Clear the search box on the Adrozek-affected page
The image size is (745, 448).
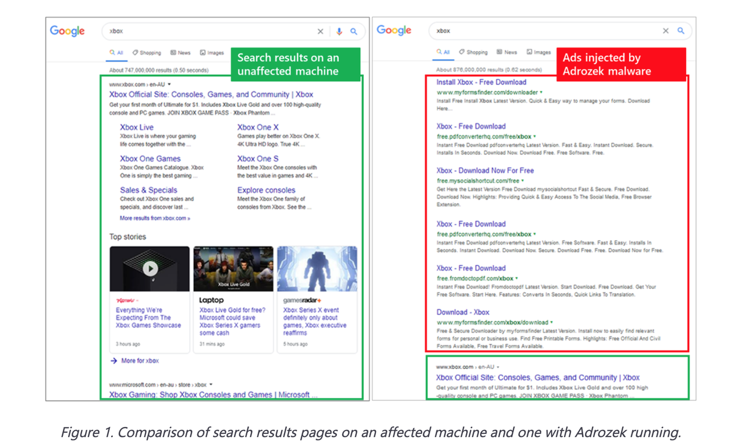666,31
